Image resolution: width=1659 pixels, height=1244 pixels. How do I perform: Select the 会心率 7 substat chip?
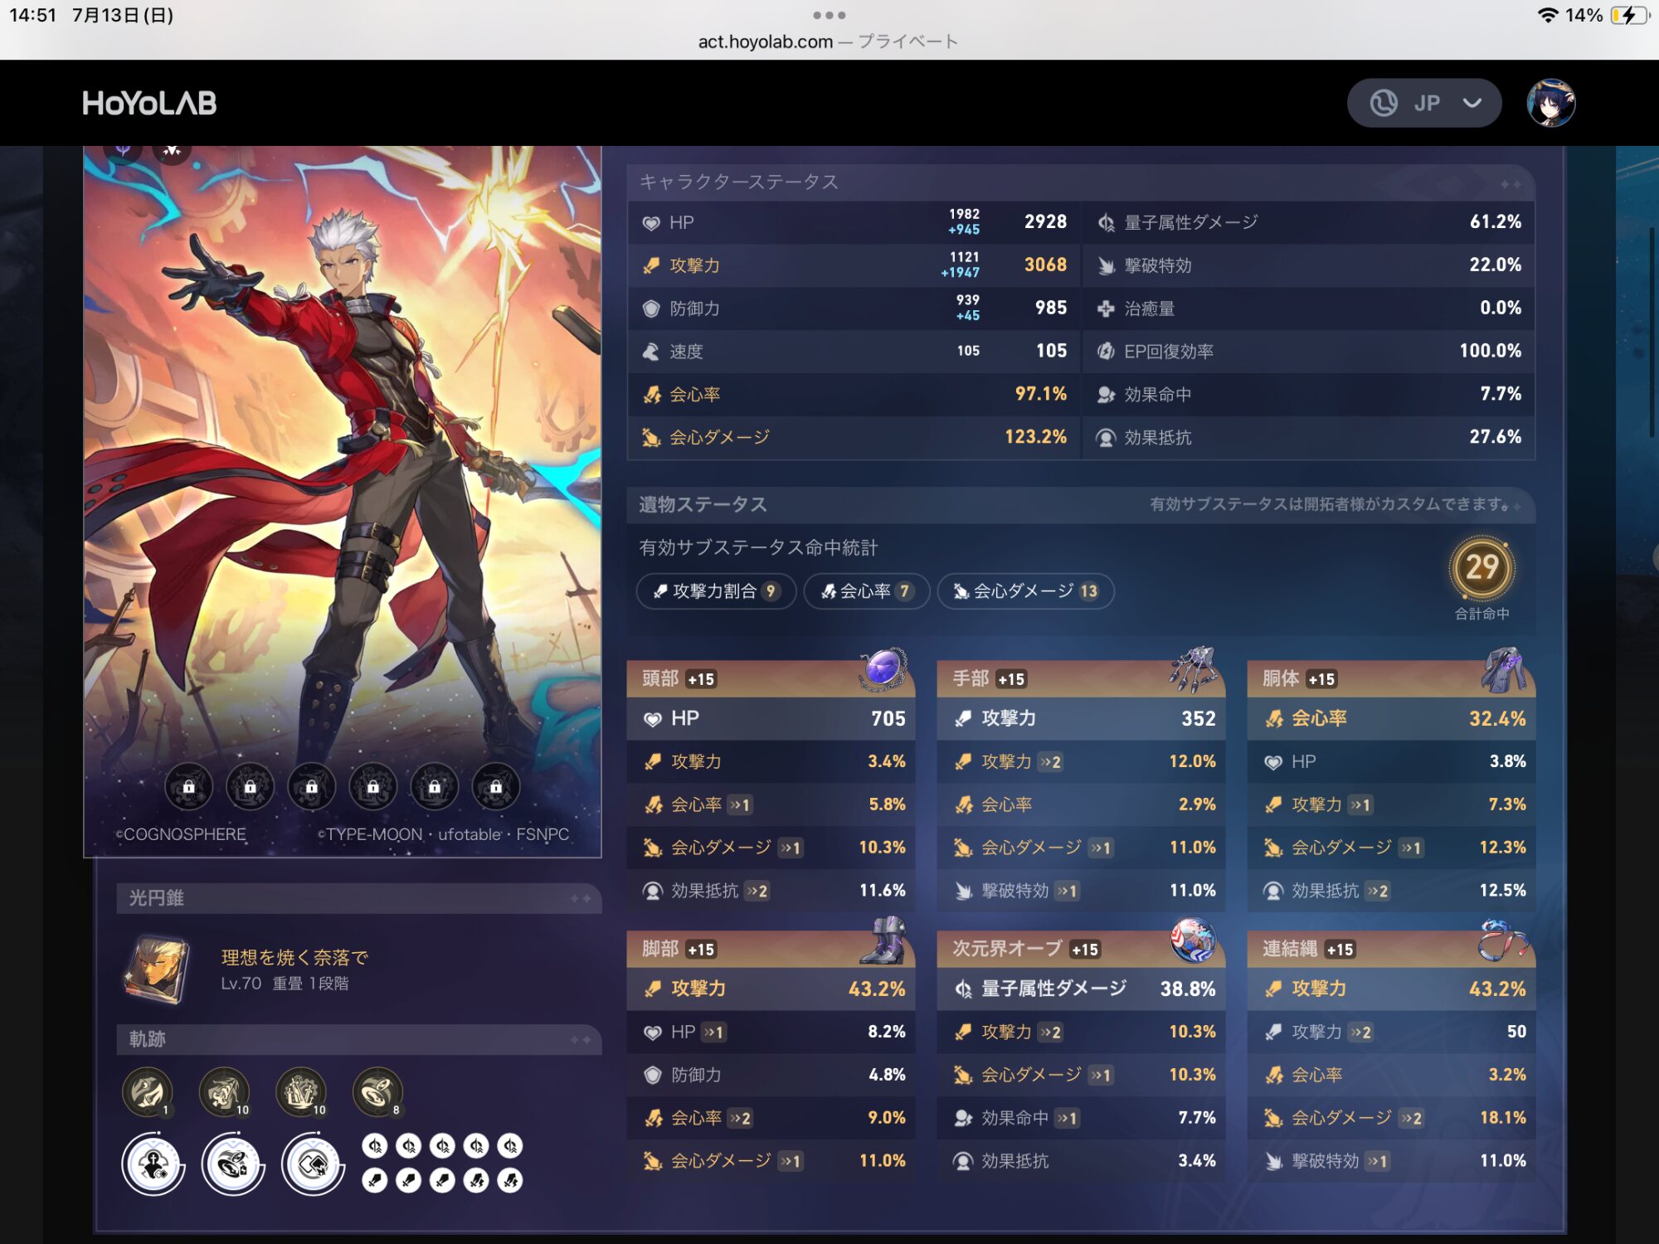[x=866, y=591]
